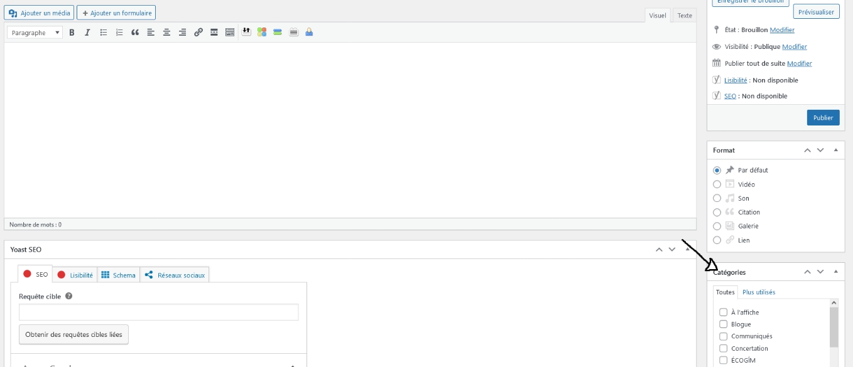This screenshot has height=367, width=853.
Task: Toggle bold formatting in the editor toolbar
Action: point(72,33)
